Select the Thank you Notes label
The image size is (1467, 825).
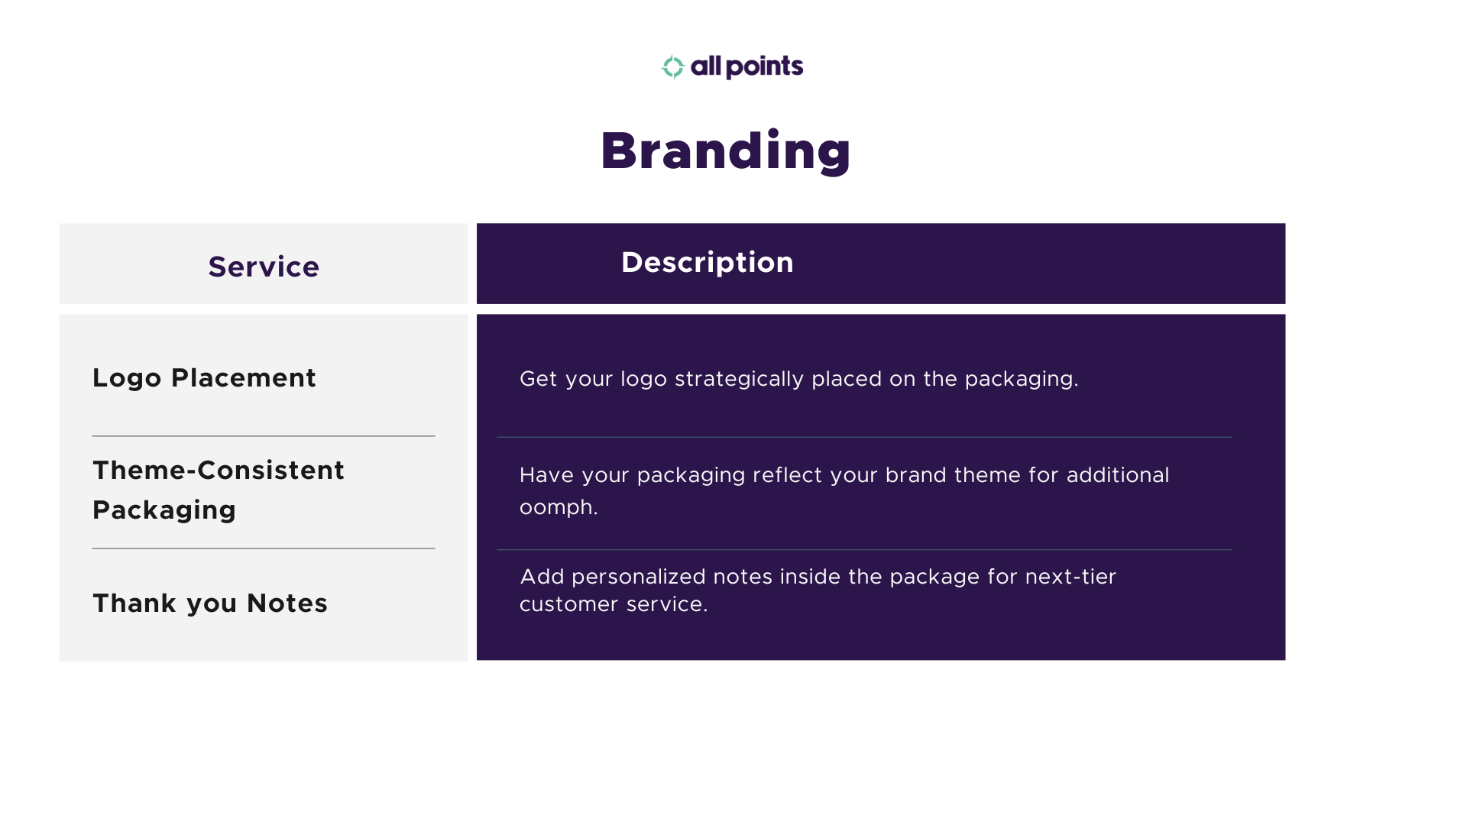click(x=210, y=603)
